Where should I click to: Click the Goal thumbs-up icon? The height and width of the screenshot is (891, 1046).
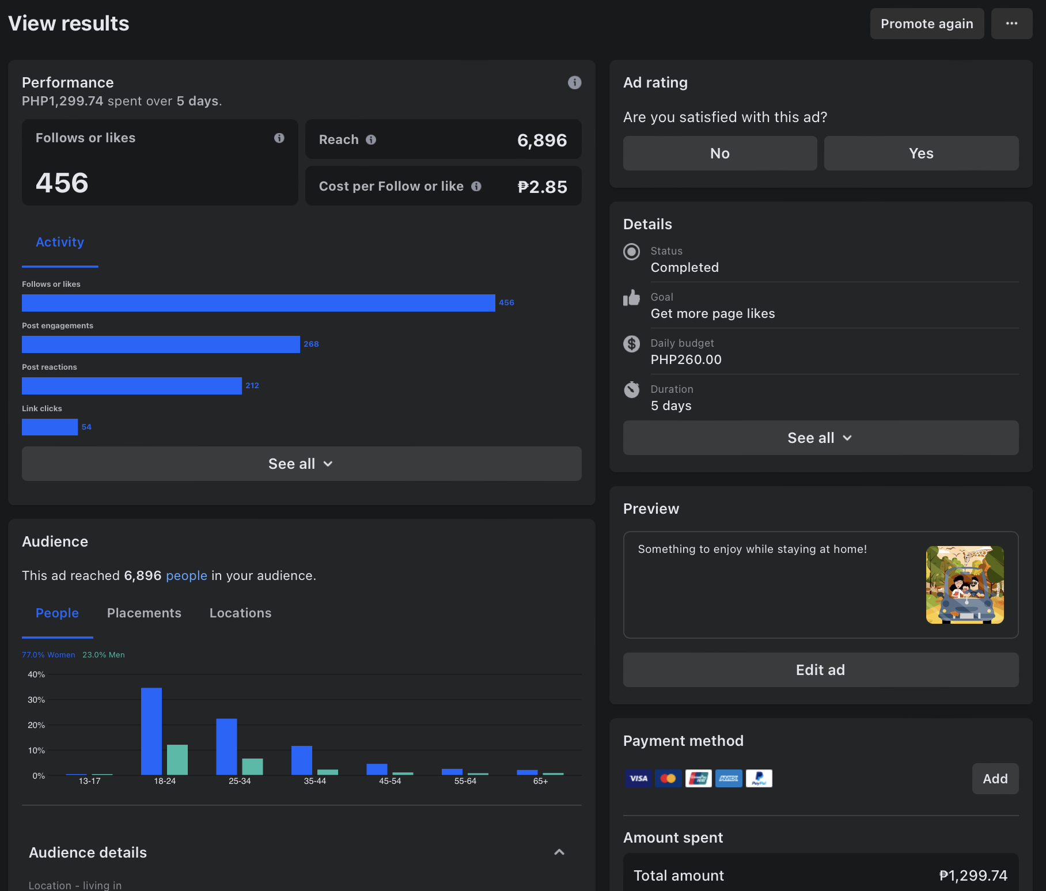point(632,298)
